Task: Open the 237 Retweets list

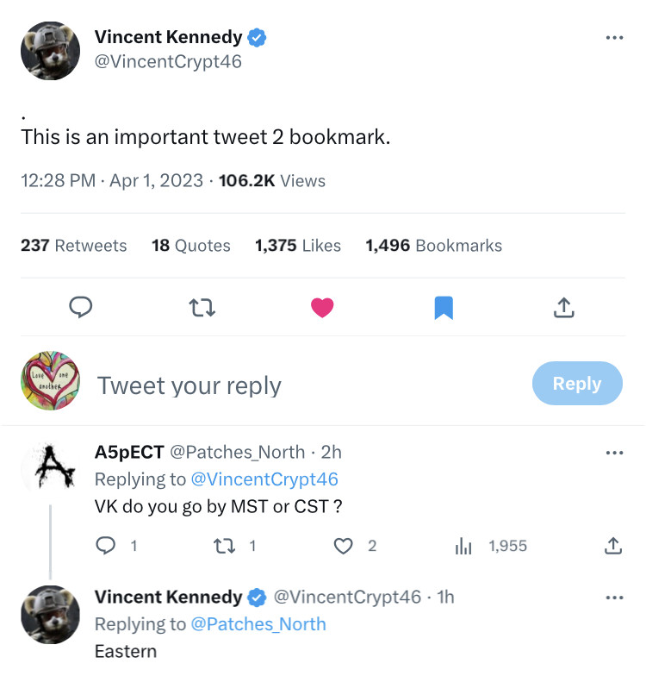Action: pos(73,246)
